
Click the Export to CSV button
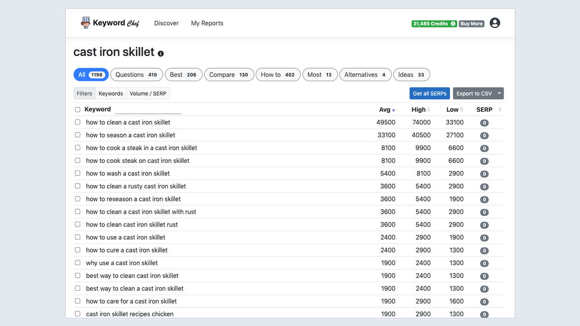pos(474,93)
